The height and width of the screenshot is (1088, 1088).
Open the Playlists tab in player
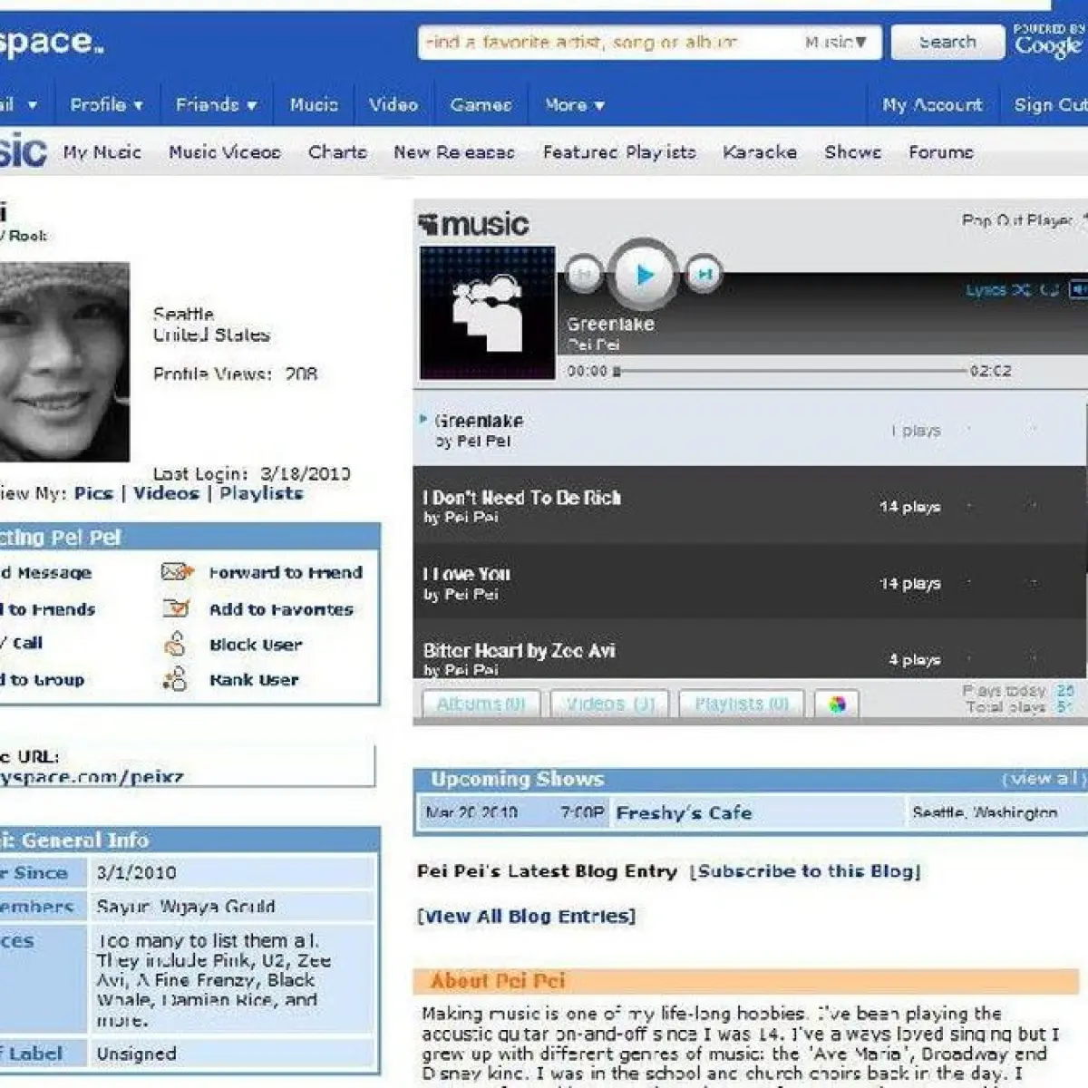pos(741,704)
